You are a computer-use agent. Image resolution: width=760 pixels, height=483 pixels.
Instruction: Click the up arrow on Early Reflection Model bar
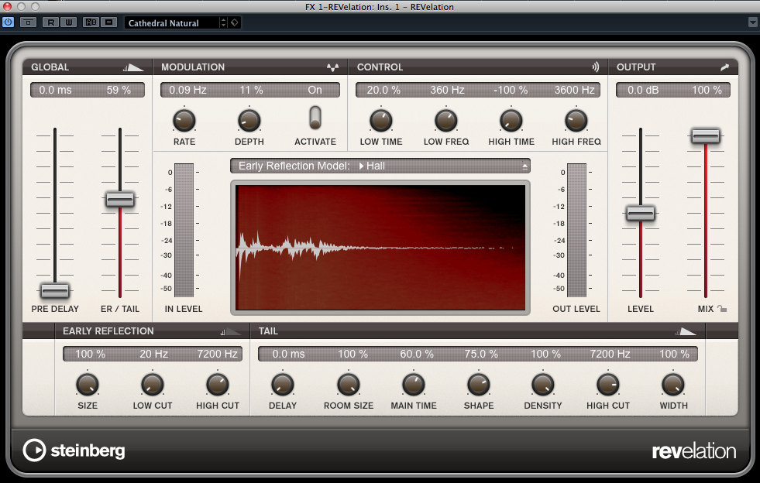pos(524,166)
